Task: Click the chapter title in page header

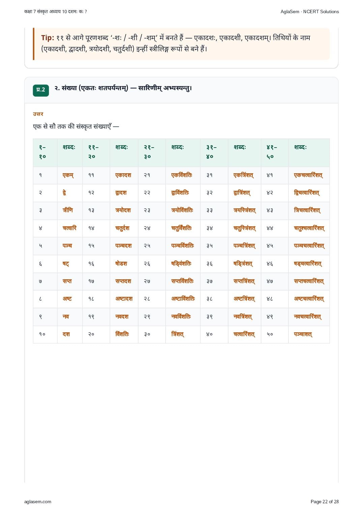Action: coord(56,11)
